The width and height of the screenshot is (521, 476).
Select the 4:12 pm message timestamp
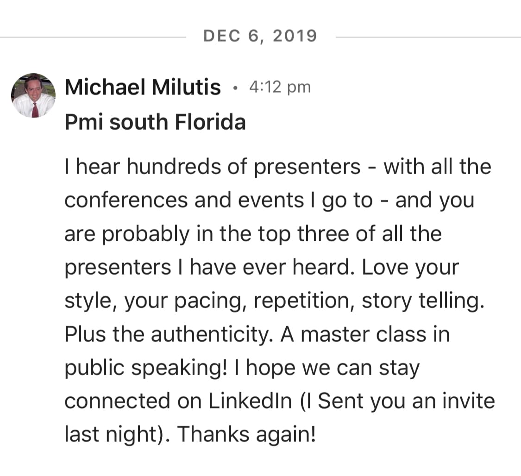tap(280, 87)
